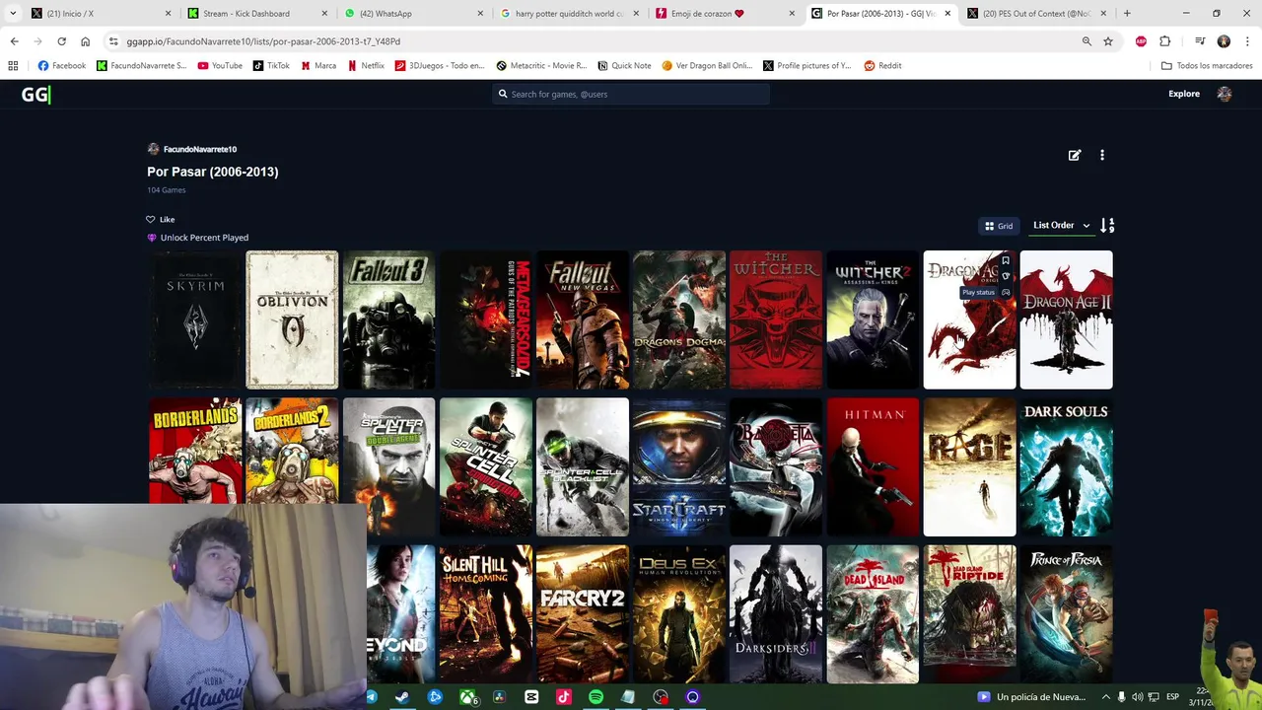Open the Fallout 3 game cover
1262x710 pixels.
(x=388, y=319)
